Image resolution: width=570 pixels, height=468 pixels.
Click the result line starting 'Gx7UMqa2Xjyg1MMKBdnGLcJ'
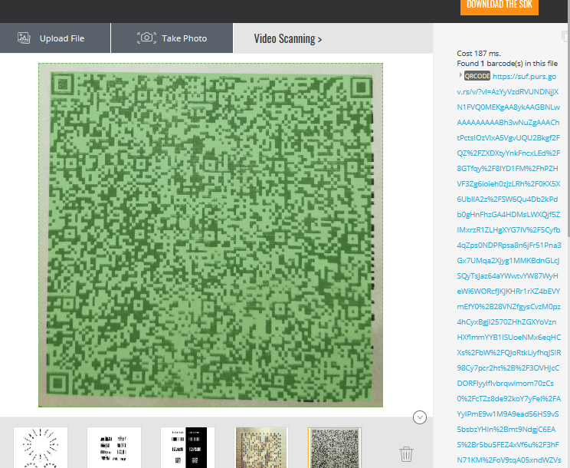pyautogui.click(x=508, y=261)
